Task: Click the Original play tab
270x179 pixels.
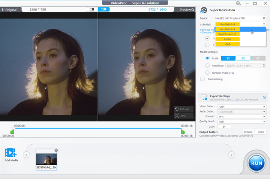Action: pyautogui.click(x=9, y=10)
